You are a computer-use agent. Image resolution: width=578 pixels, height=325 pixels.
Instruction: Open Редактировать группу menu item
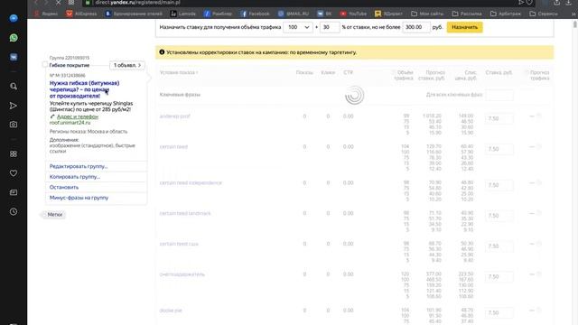79,166
